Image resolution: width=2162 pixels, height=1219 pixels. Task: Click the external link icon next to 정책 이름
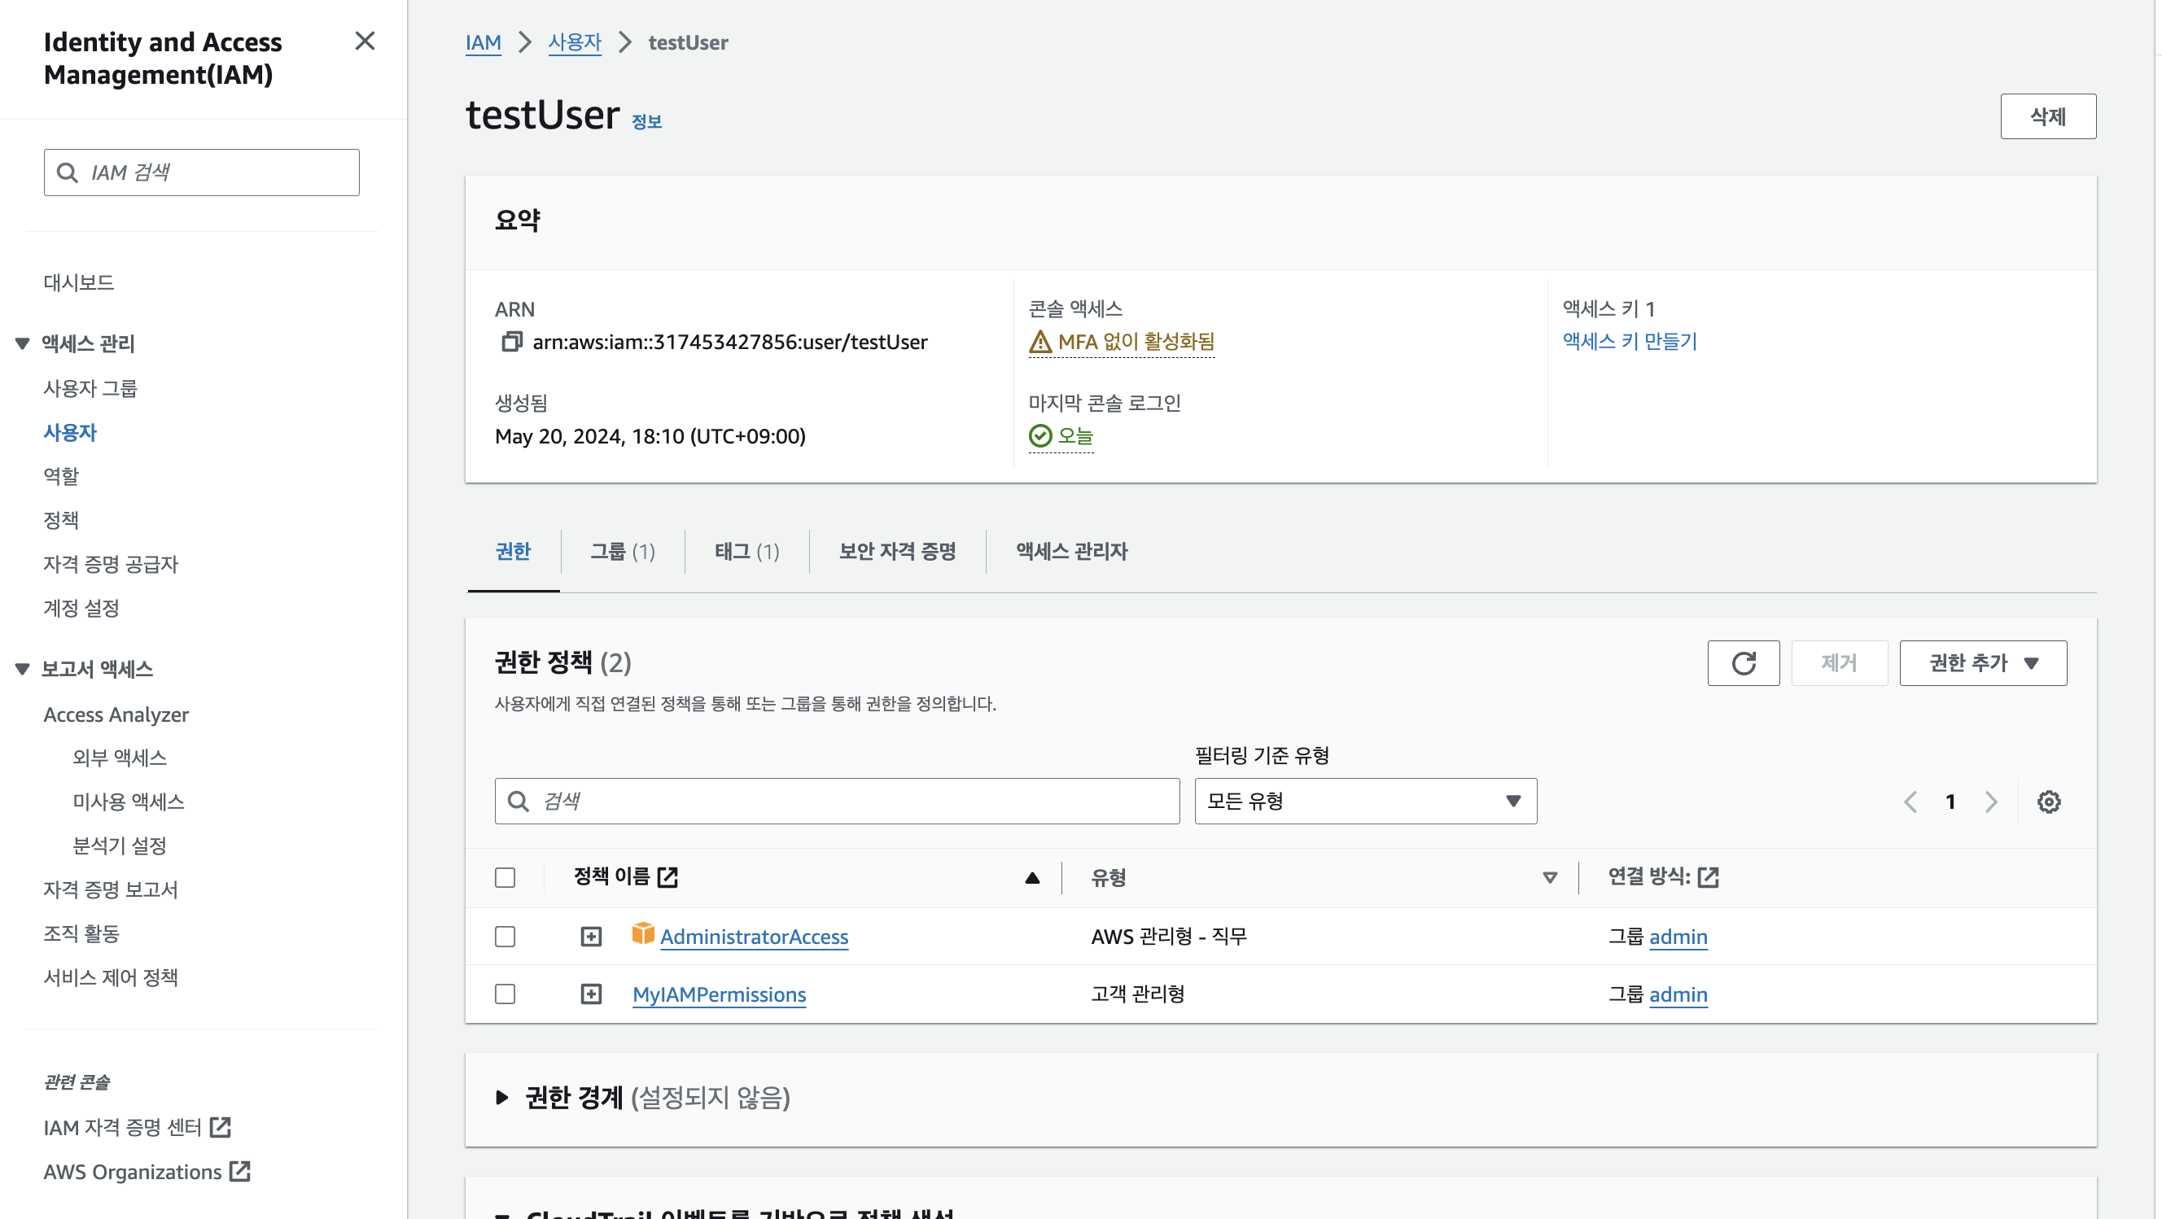click(668, 876)
